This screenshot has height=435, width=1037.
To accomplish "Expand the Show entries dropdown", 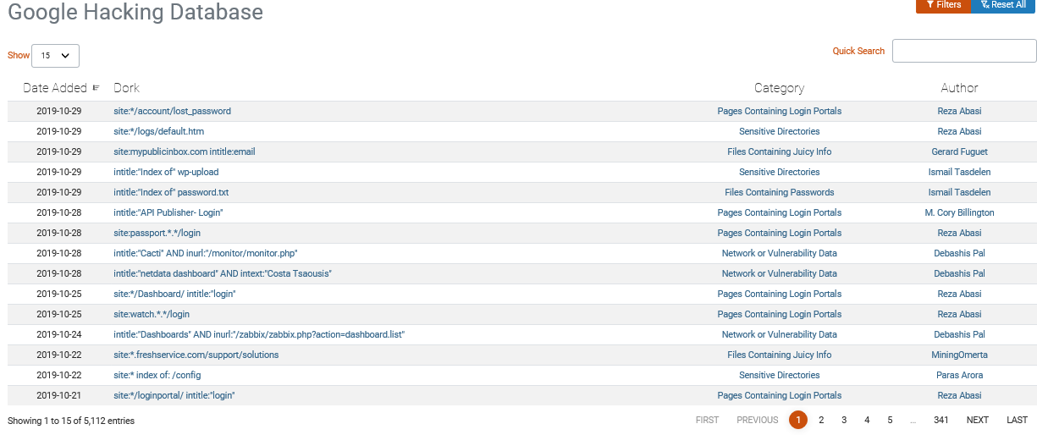I will pos(55,56).
